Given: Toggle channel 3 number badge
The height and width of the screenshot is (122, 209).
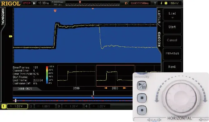Looking at the screenshot, I should click(59, 106).
